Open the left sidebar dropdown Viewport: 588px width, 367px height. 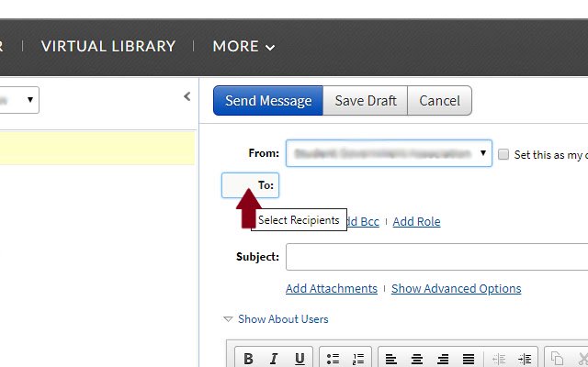point(18,100)
